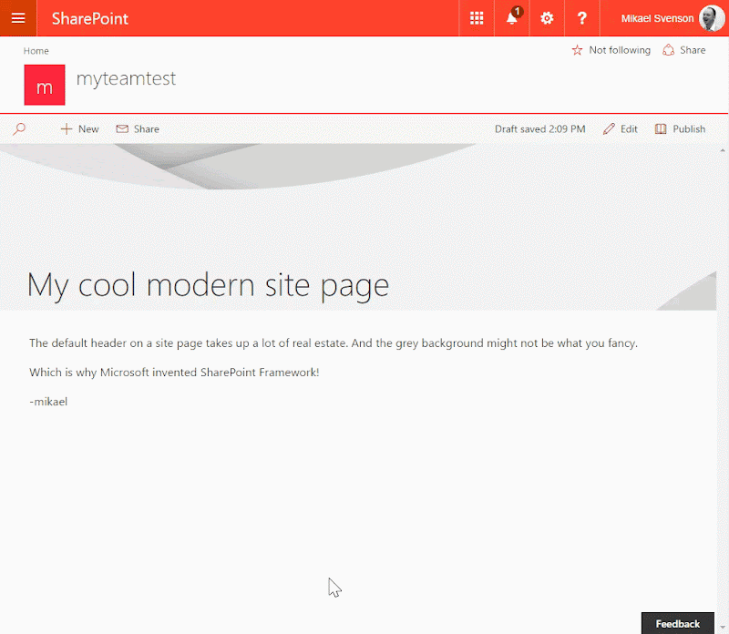
Task: Open the app launcher grid
Action: coord(477,18)
